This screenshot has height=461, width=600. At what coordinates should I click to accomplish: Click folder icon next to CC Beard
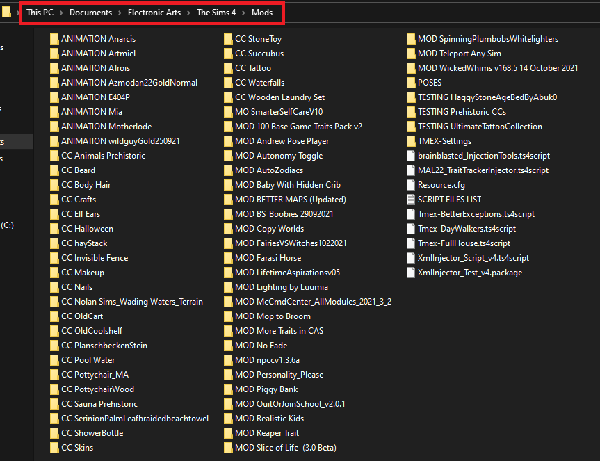[54, 170]
